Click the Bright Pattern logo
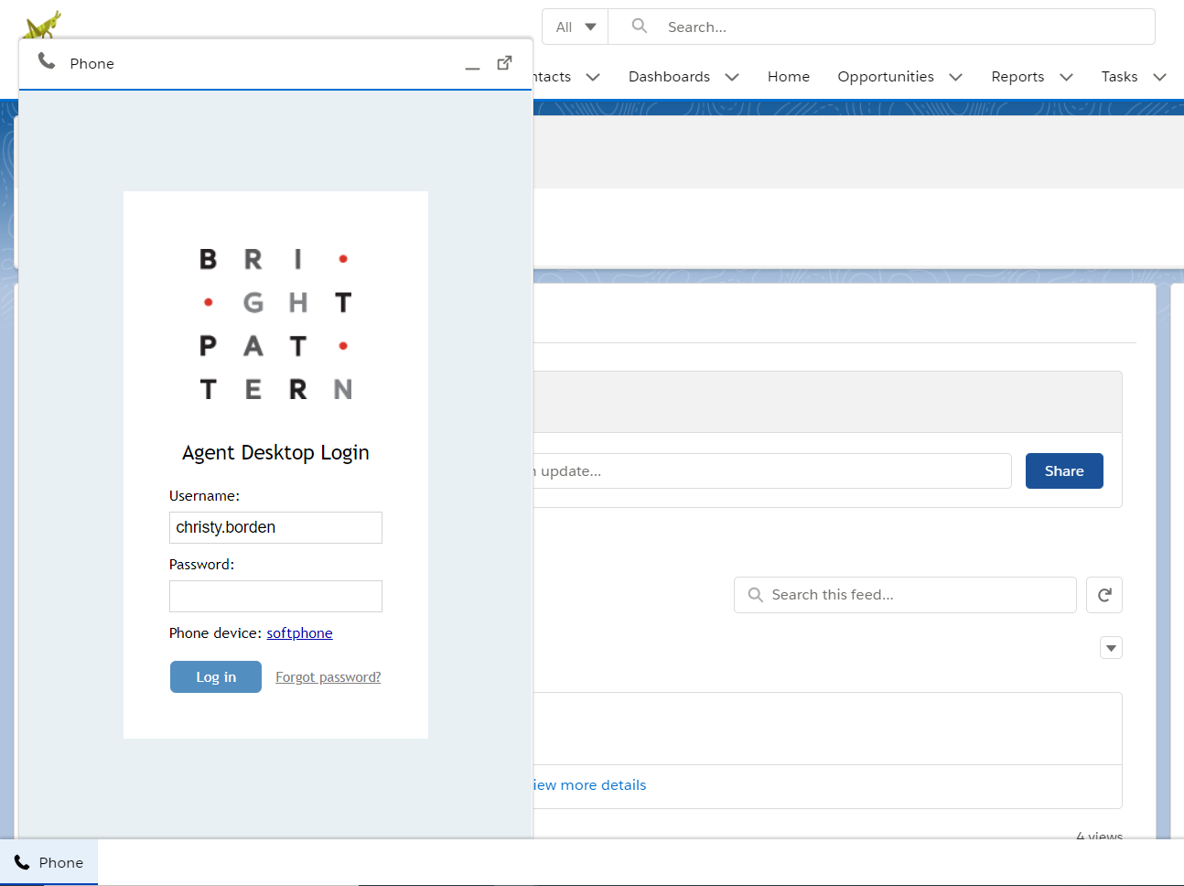 (x=275, y=324)
